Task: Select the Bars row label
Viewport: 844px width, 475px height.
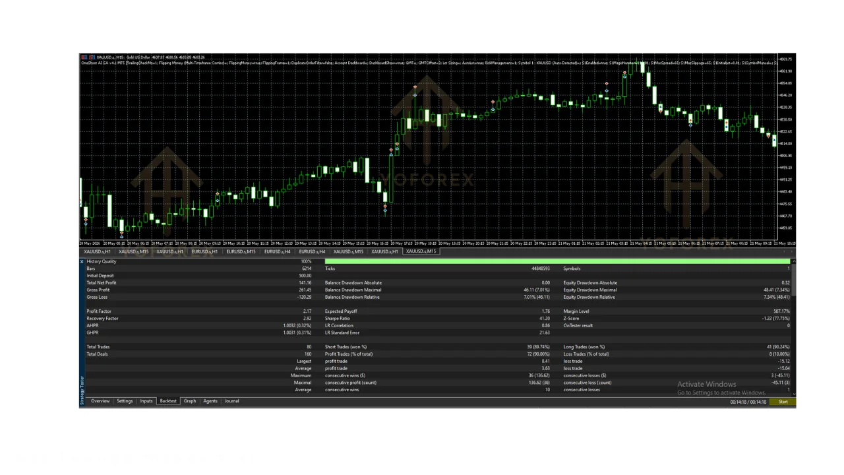Action: (91, 269)
